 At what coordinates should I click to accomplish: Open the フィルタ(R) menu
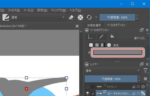(14, 10)
